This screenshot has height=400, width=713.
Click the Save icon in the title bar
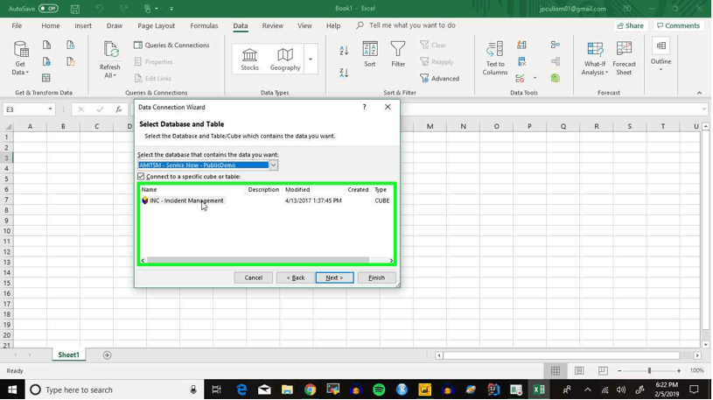pos(75,9)
